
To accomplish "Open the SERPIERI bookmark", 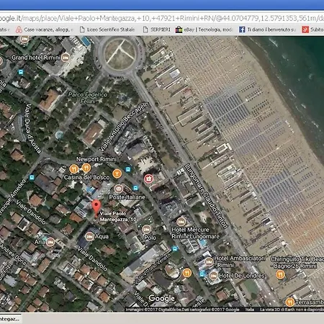I will [x=157, y=30].
